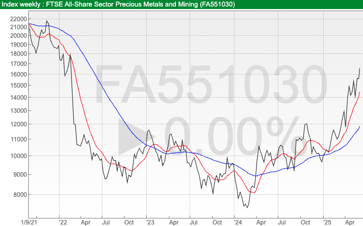
Task: Click the Apr label right after '24
Action: pos(261,222)
